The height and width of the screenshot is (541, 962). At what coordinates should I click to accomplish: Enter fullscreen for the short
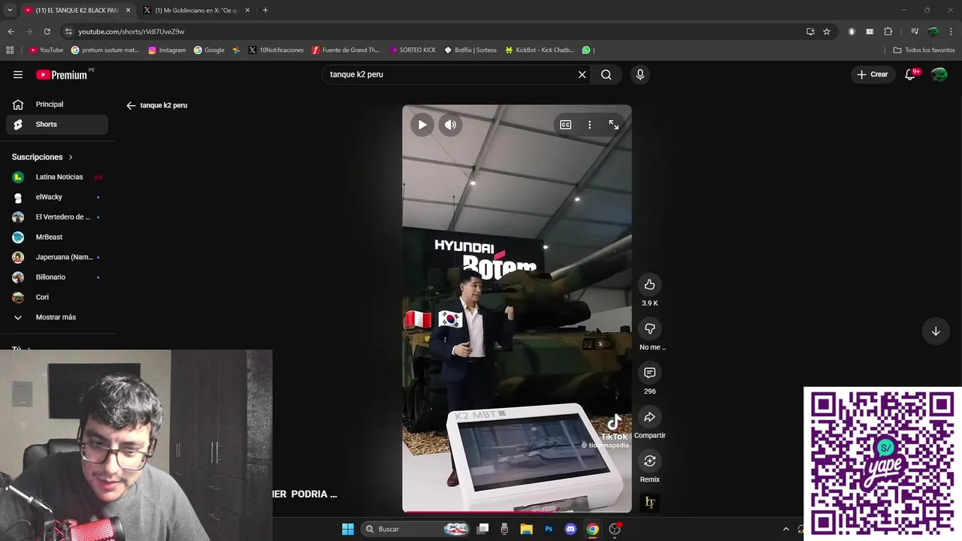(x=613, y=125)
